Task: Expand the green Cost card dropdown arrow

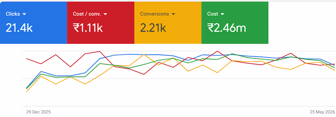Action: point(222,14)
